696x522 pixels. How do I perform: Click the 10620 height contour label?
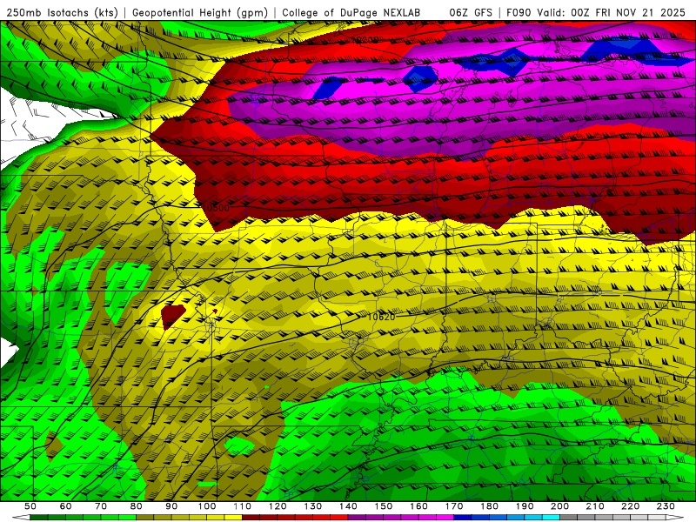[381, 317]
